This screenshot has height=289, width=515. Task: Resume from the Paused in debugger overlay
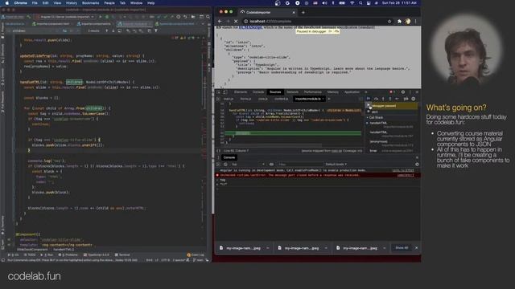pyautogui.click(x=331, y=31)
